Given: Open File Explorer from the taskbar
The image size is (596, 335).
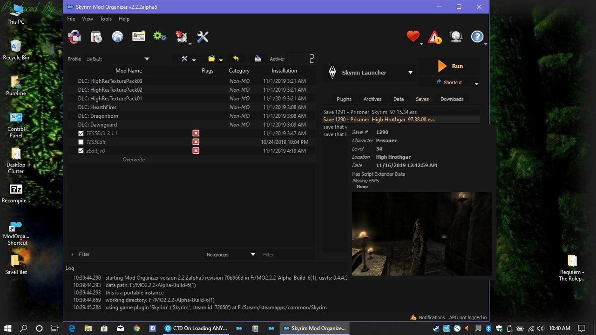Looking at the screenshot, I should tap(88, 328).
